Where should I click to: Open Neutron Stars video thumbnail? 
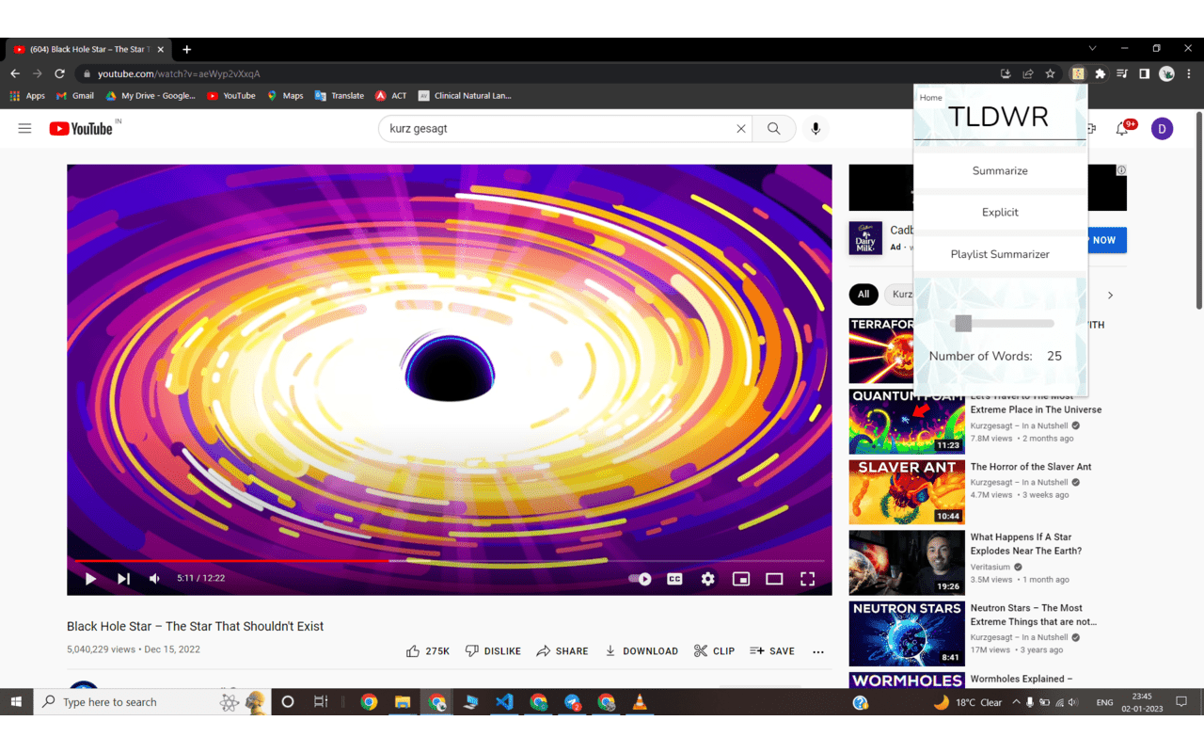[x=907, y=633]
